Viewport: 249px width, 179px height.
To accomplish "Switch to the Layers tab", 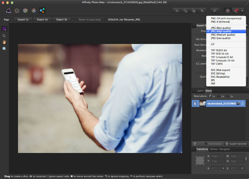I will [x=200, y=91].
